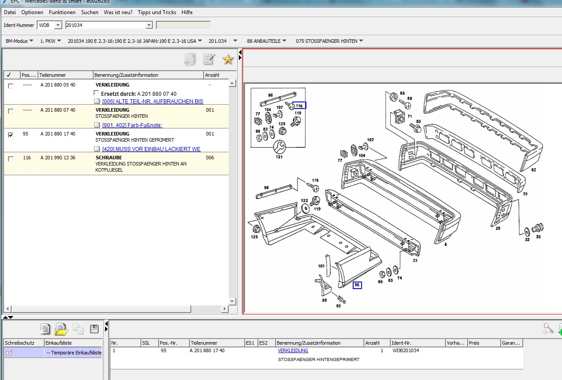Tick checkbox for A 201 880 07 40 row
Viewport: 562px width, 380px height.
(x=11, y=111)
